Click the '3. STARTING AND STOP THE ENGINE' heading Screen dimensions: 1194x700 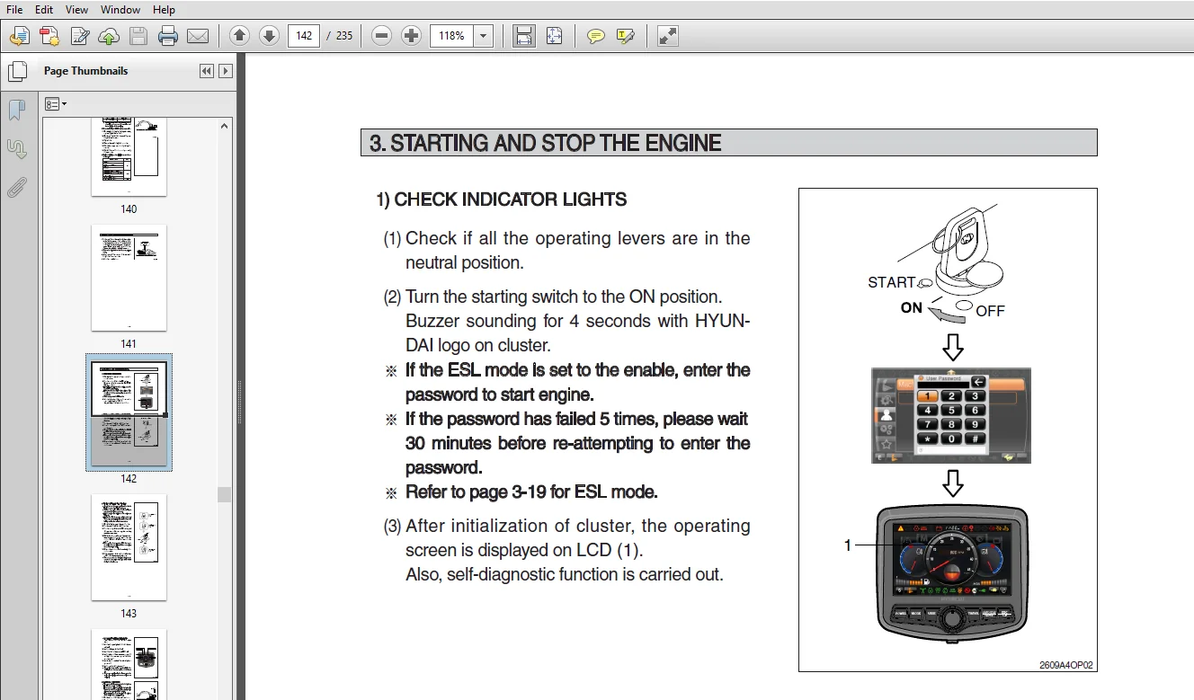click(546, 143)
